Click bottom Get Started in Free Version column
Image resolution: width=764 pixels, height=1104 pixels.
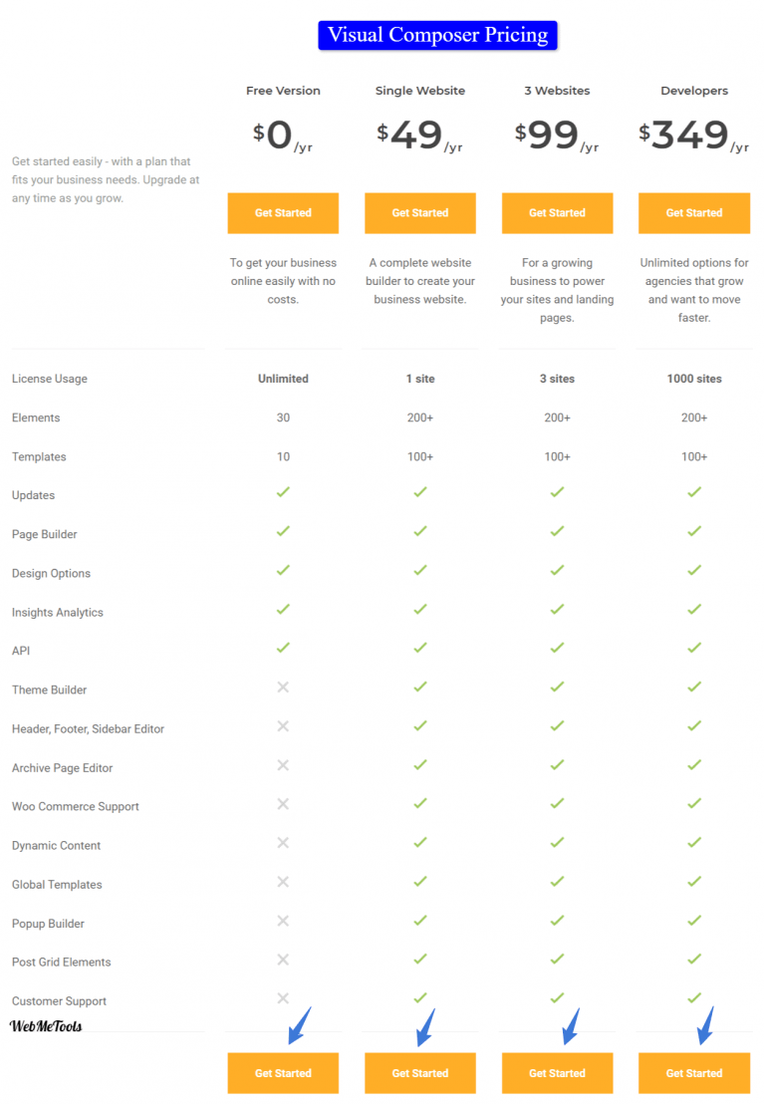coord(283,1073)
